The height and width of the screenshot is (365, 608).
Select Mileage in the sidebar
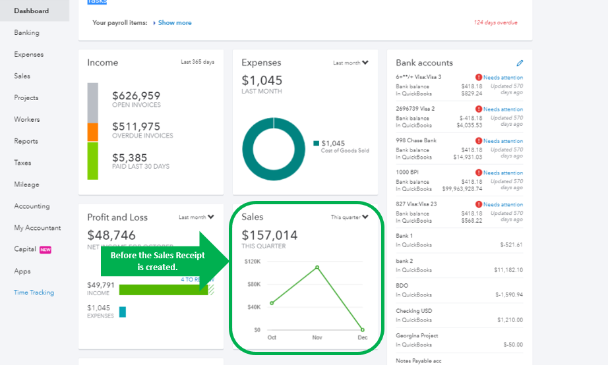[x=27, y=184]
